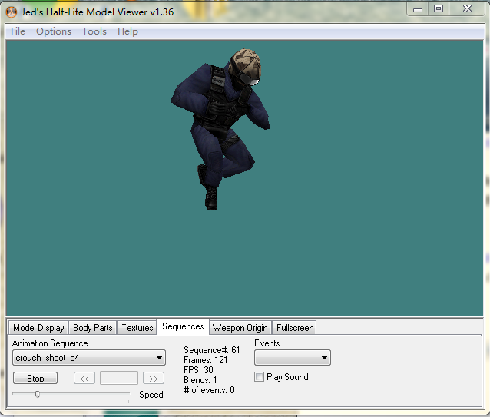
Task: Open the Help menu
Action: (x=127, y=31)
